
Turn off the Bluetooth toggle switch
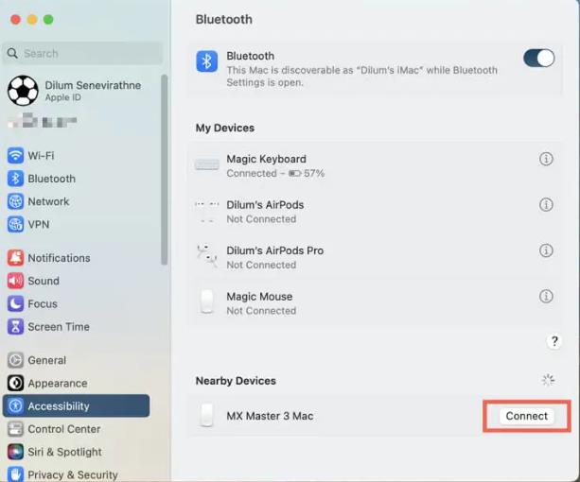tap(538, 58)
